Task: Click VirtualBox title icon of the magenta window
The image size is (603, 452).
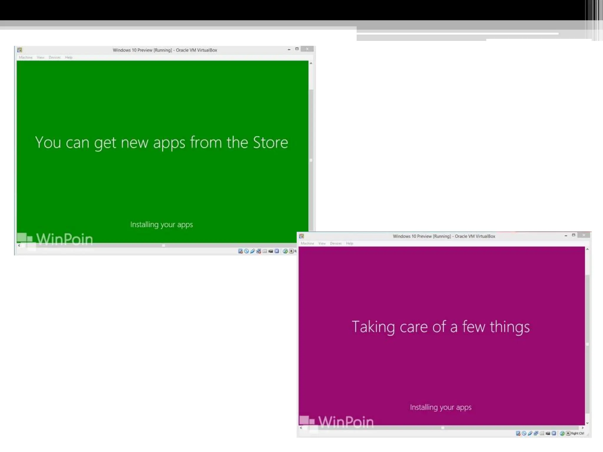Action: 301,236
